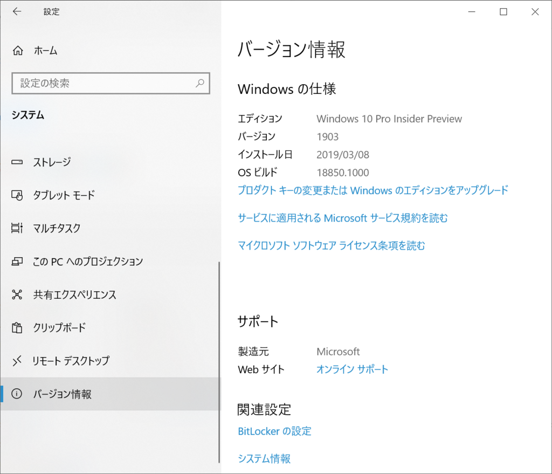Click the システム section label
Image resolution: width=552 pixels, height=474 pixels.
coord(28,115)
